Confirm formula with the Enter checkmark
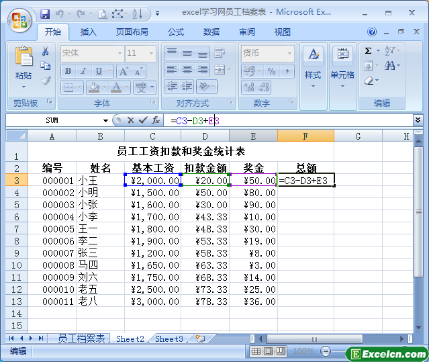This screenshot has width=429, height=362. (142, 120)
